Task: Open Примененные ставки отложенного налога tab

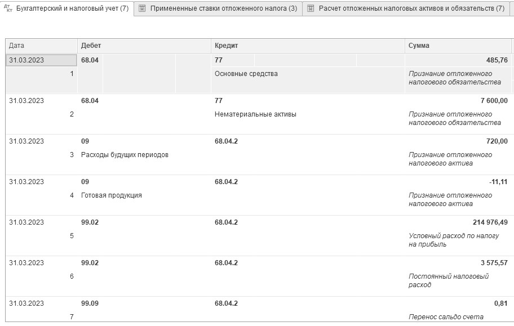Action: (x=223, y=8)
